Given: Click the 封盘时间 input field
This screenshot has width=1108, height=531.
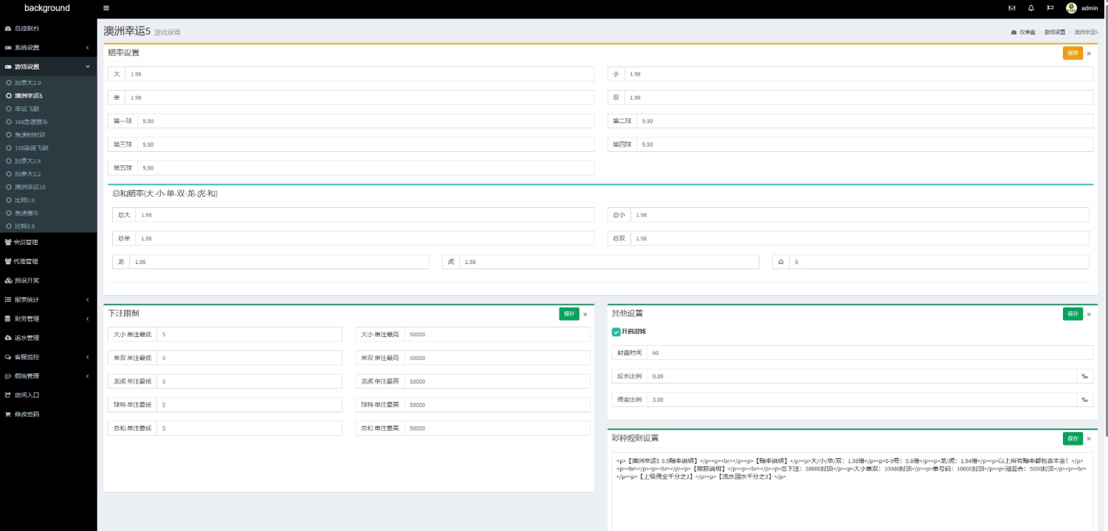Looking at the screenshot, I should tap(870, 353).
